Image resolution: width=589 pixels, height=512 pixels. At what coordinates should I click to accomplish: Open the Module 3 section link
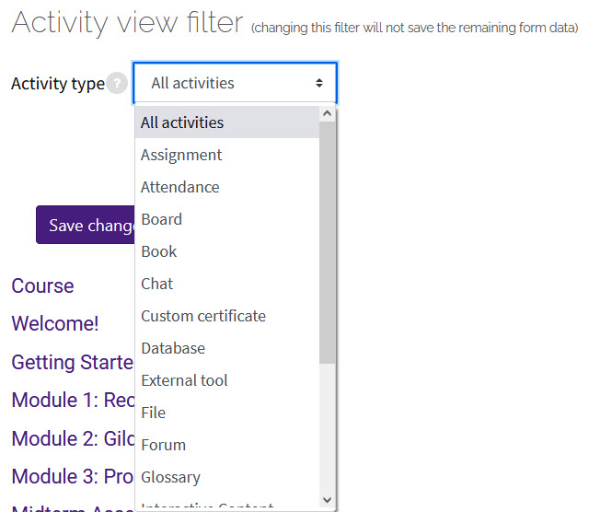coord(73,477)
